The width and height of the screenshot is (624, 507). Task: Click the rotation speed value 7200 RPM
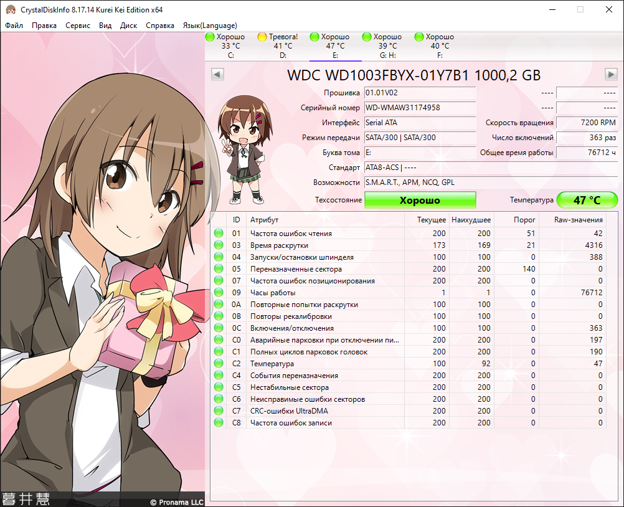(x=587, y=123)
